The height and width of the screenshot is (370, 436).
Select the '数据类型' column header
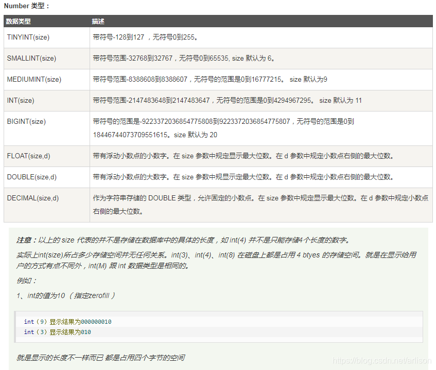pos(19,22)
